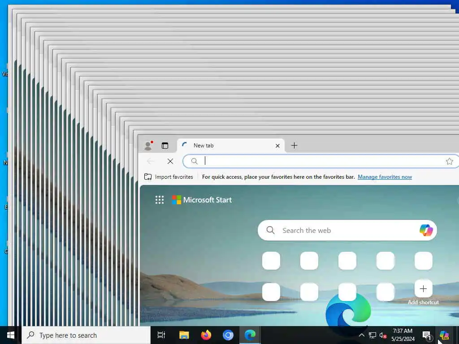The image size is (459, 344).
Task: Show hidden system tray icons
Action: [362, 335]
